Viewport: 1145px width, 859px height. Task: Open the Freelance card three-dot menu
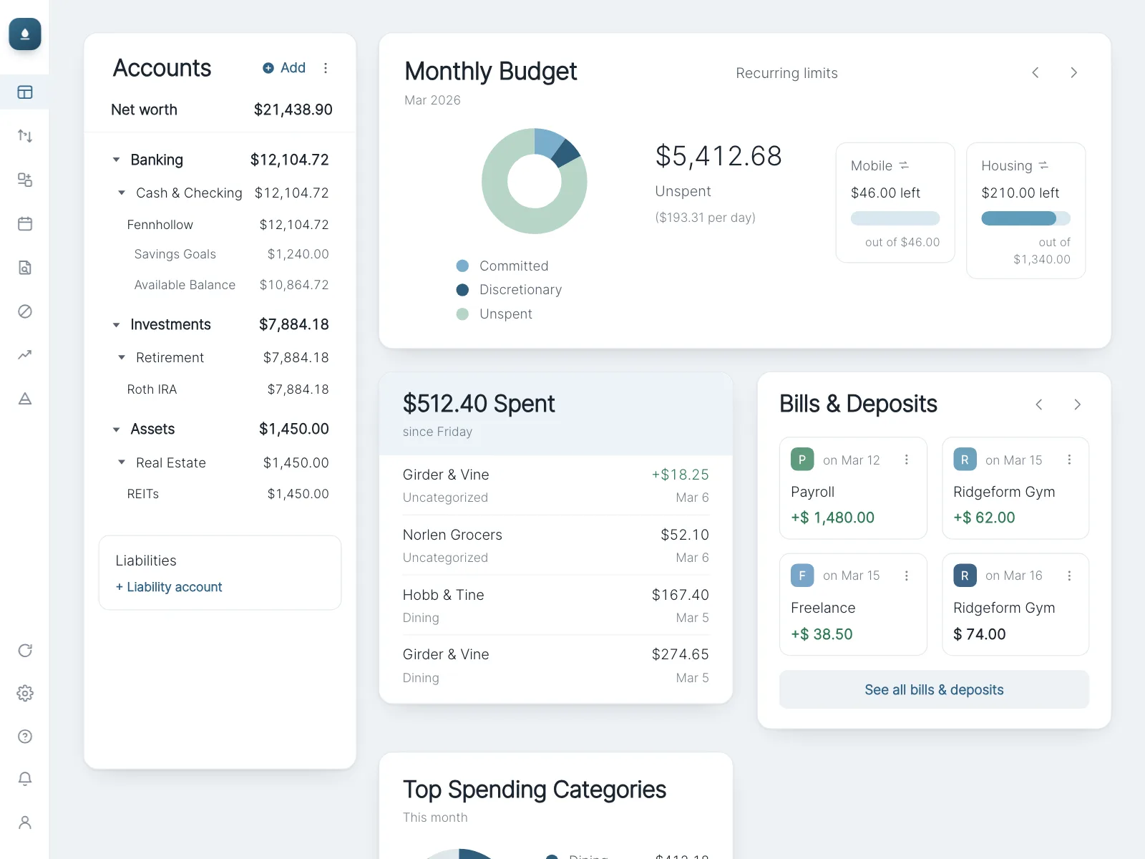coord(907,576)
